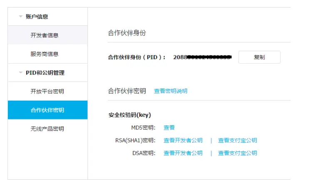313x188 pixels.
Task: Open 服务商信息 in the sidebar
Action: point(44,54)
